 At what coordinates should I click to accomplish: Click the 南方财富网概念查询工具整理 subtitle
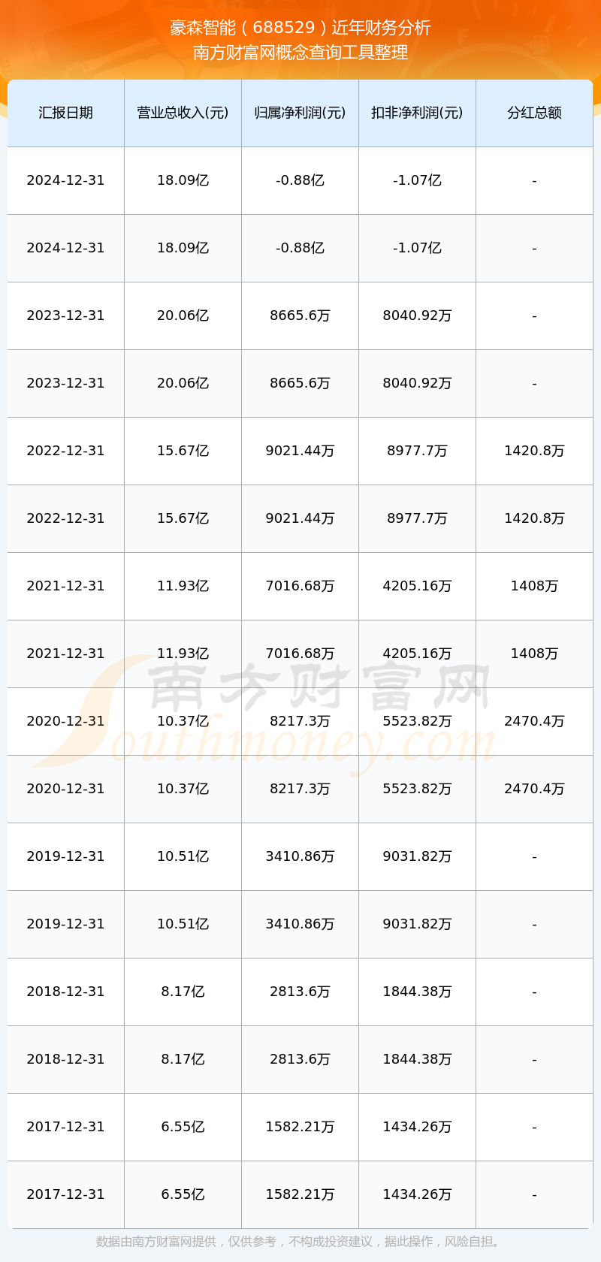pos(300,53)
